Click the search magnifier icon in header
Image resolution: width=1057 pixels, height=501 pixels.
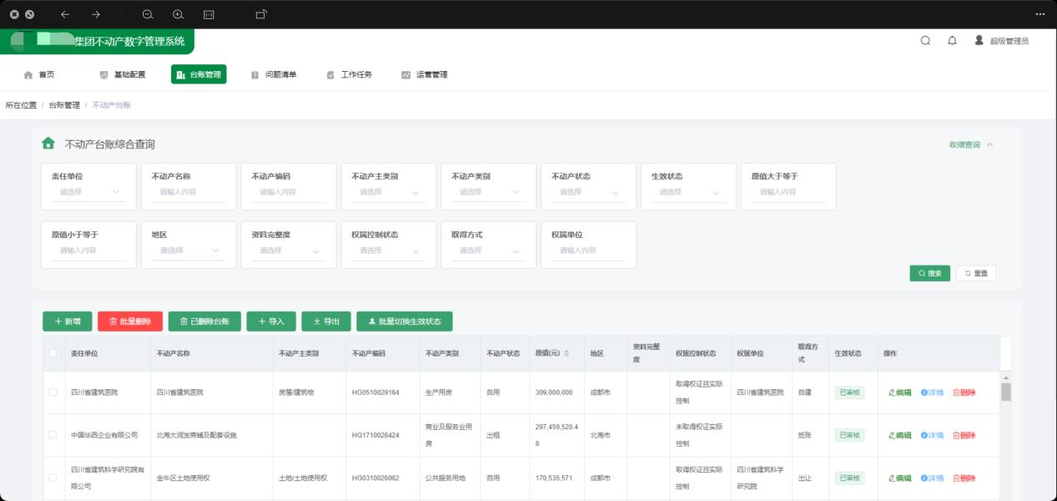925,41
